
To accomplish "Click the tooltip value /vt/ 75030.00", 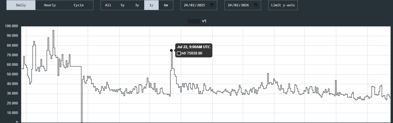I will 192,53.
